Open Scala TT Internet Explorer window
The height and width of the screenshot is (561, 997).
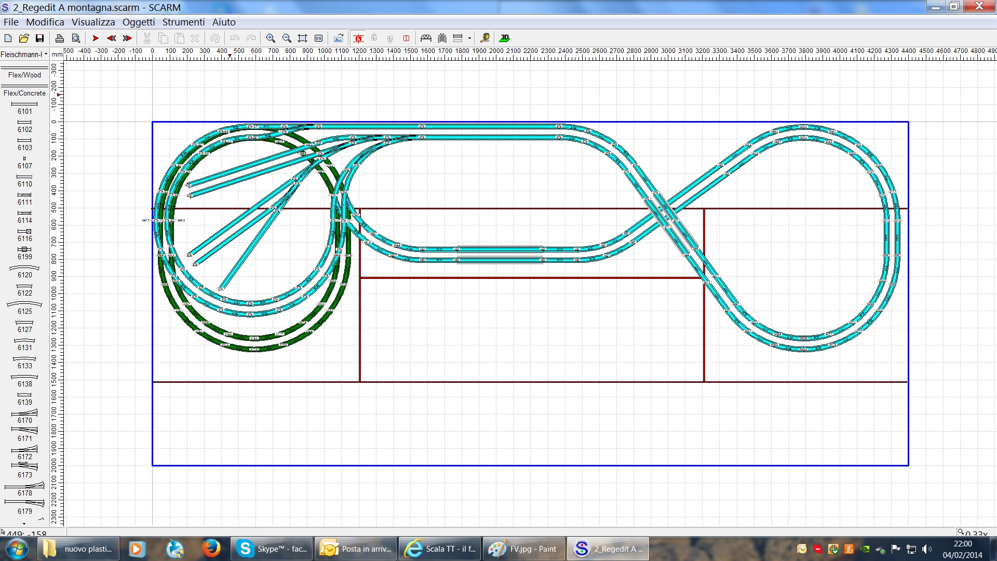(x=440, y=549)
